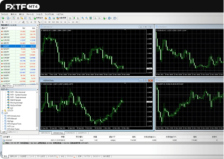
Task: Select the Fibonacci retracement tool
Action: pos(27,22)
